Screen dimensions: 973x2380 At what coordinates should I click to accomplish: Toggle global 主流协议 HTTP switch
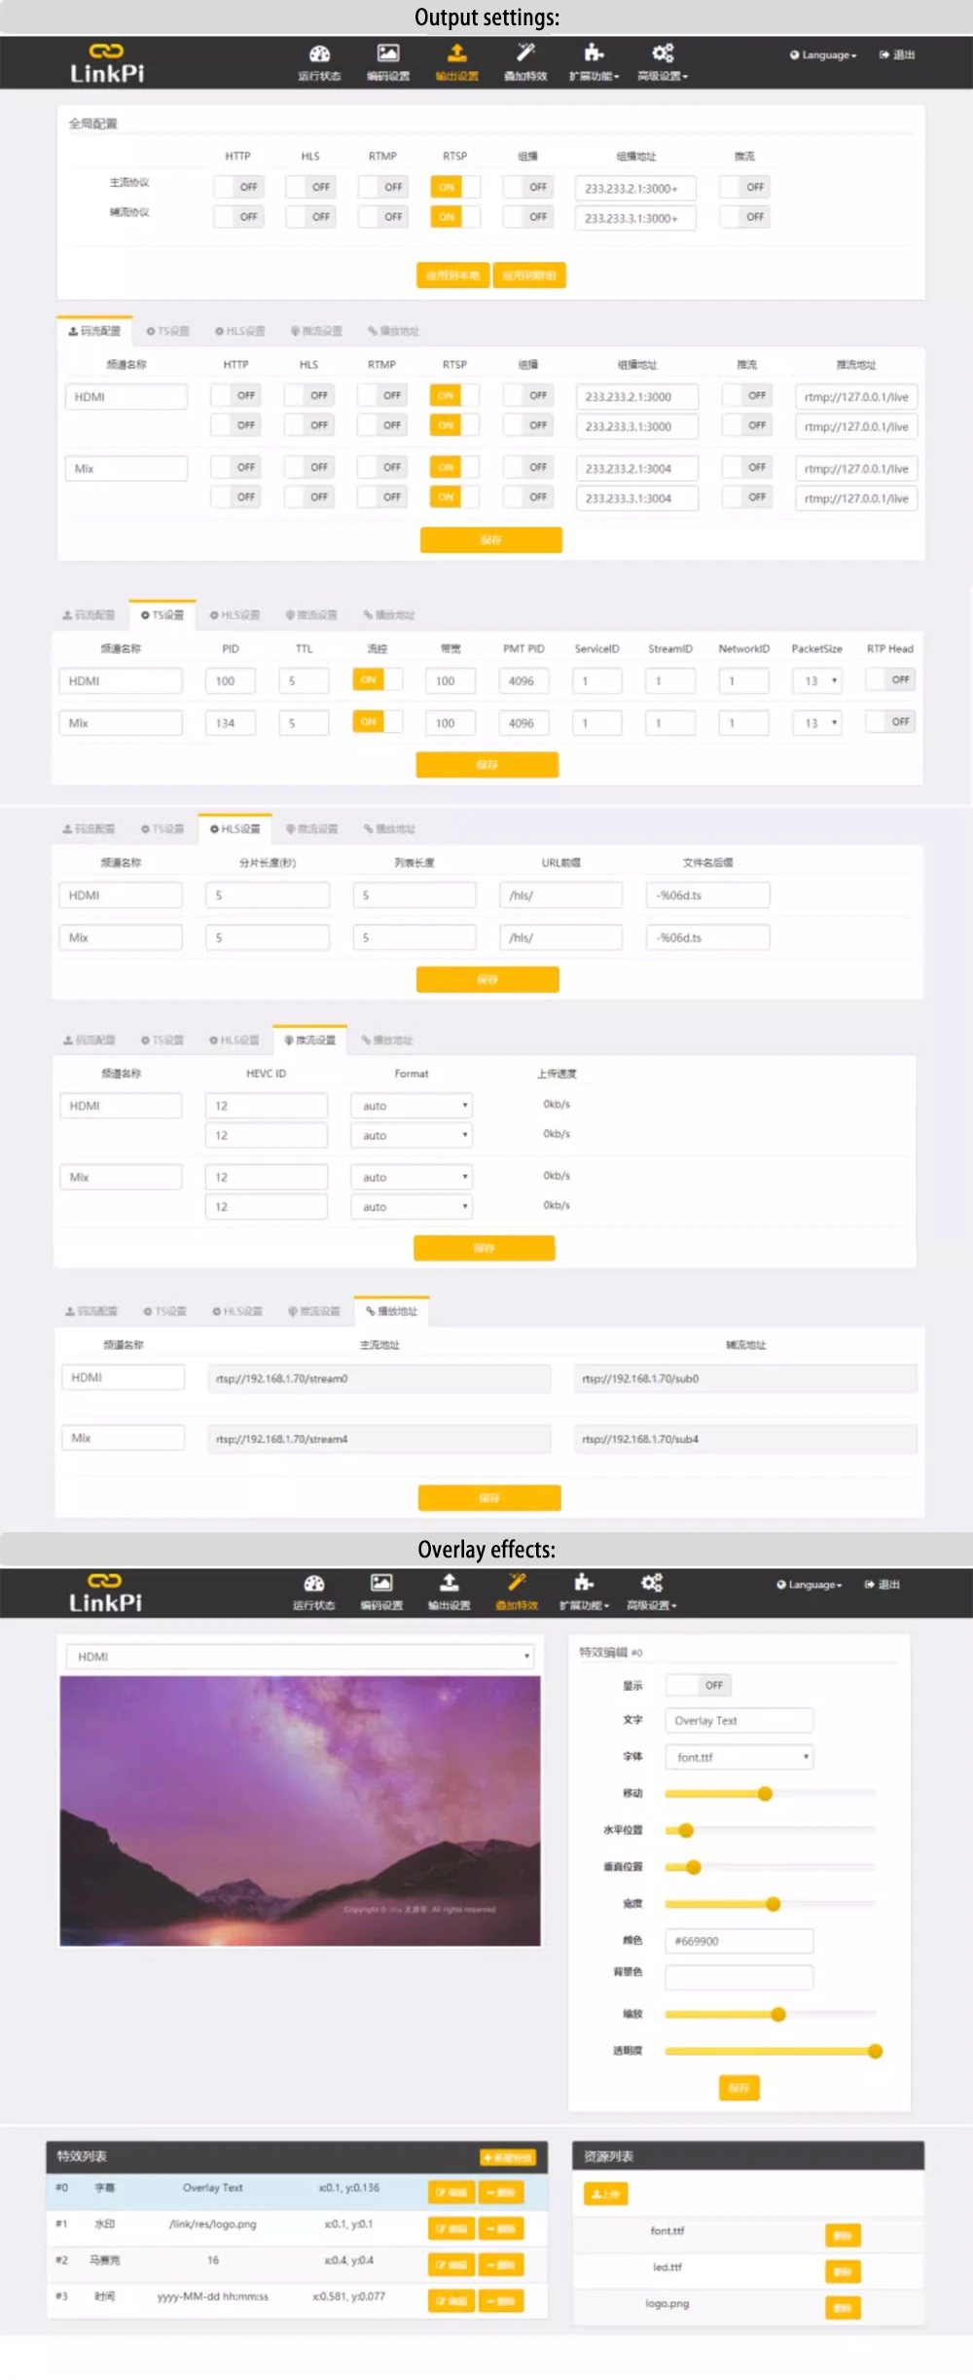(238, 187)
